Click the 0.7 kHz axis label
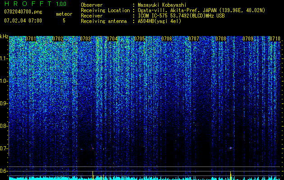Image resolution: width=284 pixels, height=180 pixels. tap(4, 148)
